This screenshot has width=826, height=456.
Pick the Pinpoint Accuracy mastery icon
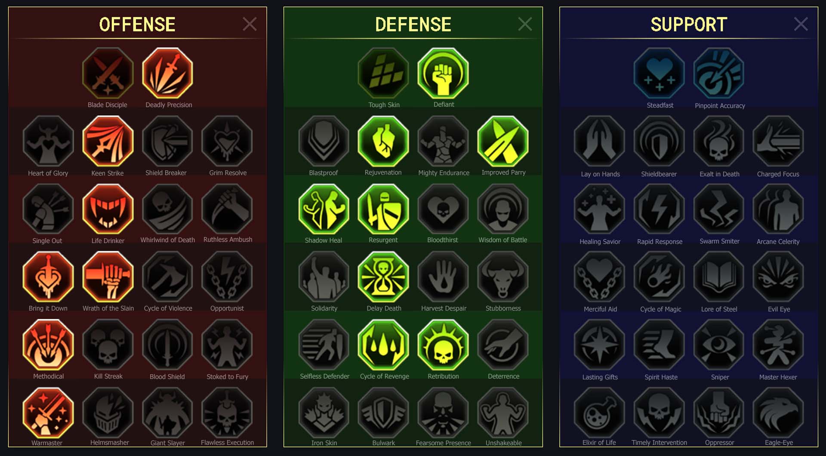tap(719, 73)
